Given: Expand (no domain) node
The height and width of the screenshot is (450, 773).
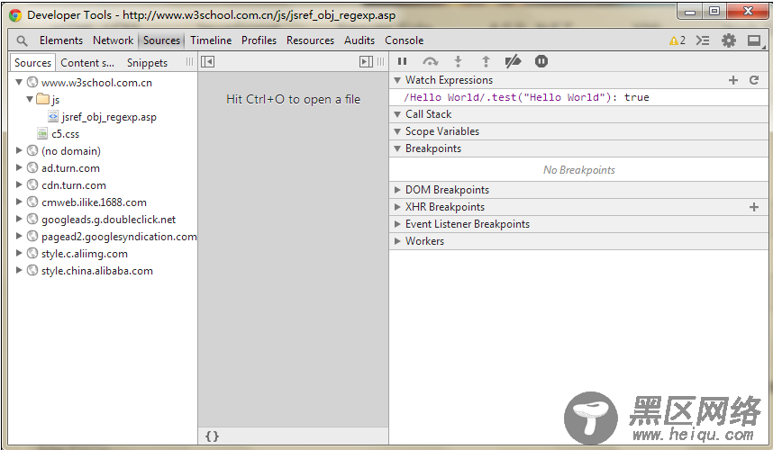Looking at the screenshot, I should pos(19,150).
